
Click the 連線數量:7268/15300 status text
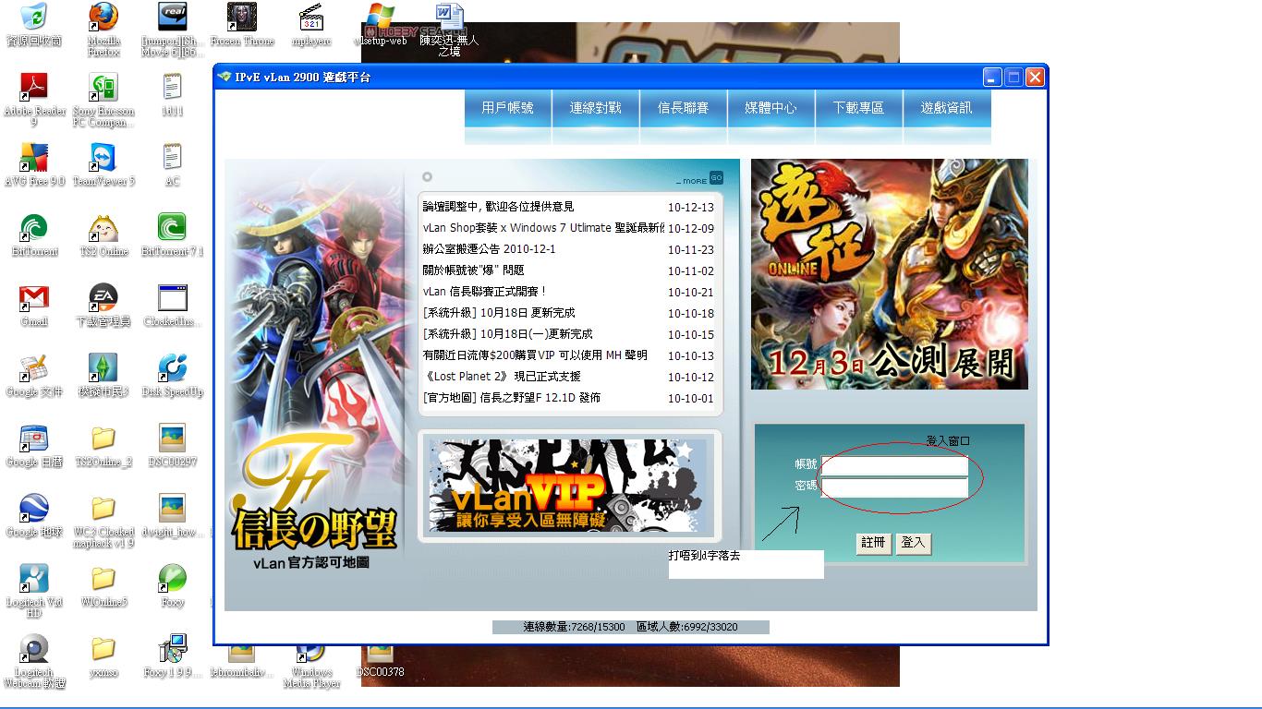tap(575, 627)
